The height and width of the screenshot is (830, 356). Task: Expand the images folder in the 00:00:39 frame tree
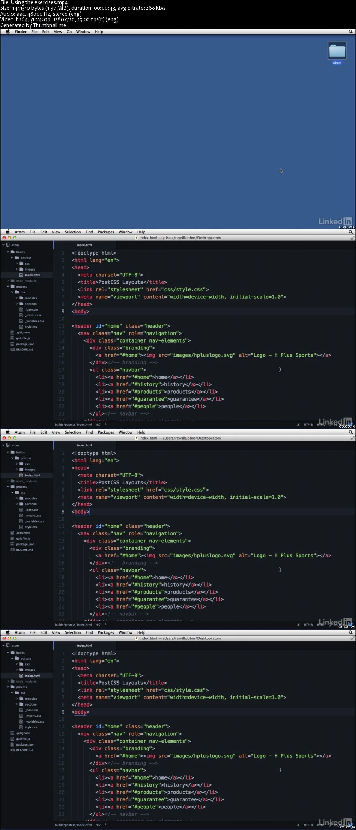17,670
